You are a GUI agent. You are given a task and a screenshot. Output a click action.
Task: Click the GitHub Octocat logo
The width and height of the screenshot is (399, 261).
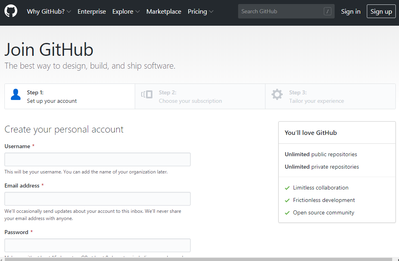coord(11,11)
